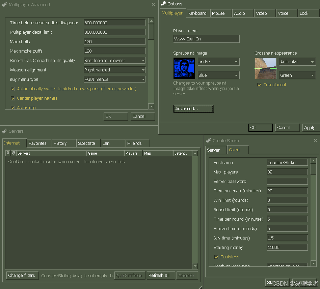Open the crosshair color Green dropdown
Viewport: 320px width, 289px height.
click(297, 75)
